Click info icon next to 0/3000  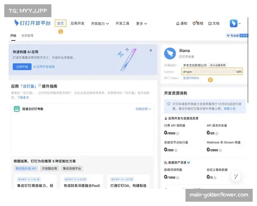pyautogui.click(x=220, y=151)
